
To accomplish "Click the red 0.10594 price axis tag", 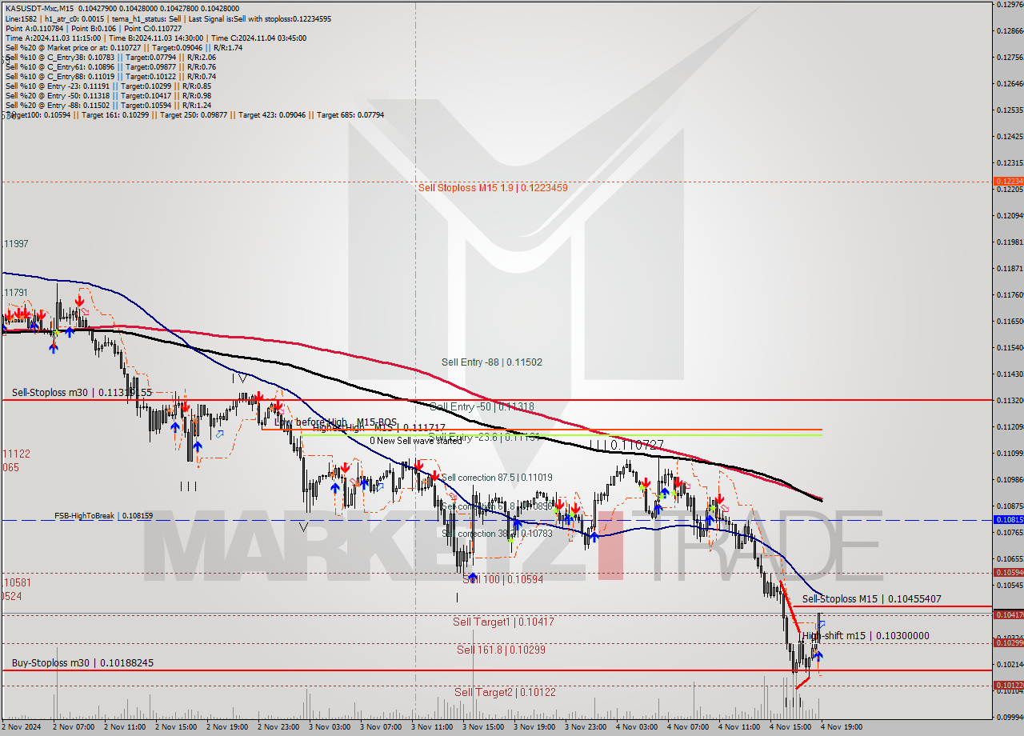I will 1008,573.
